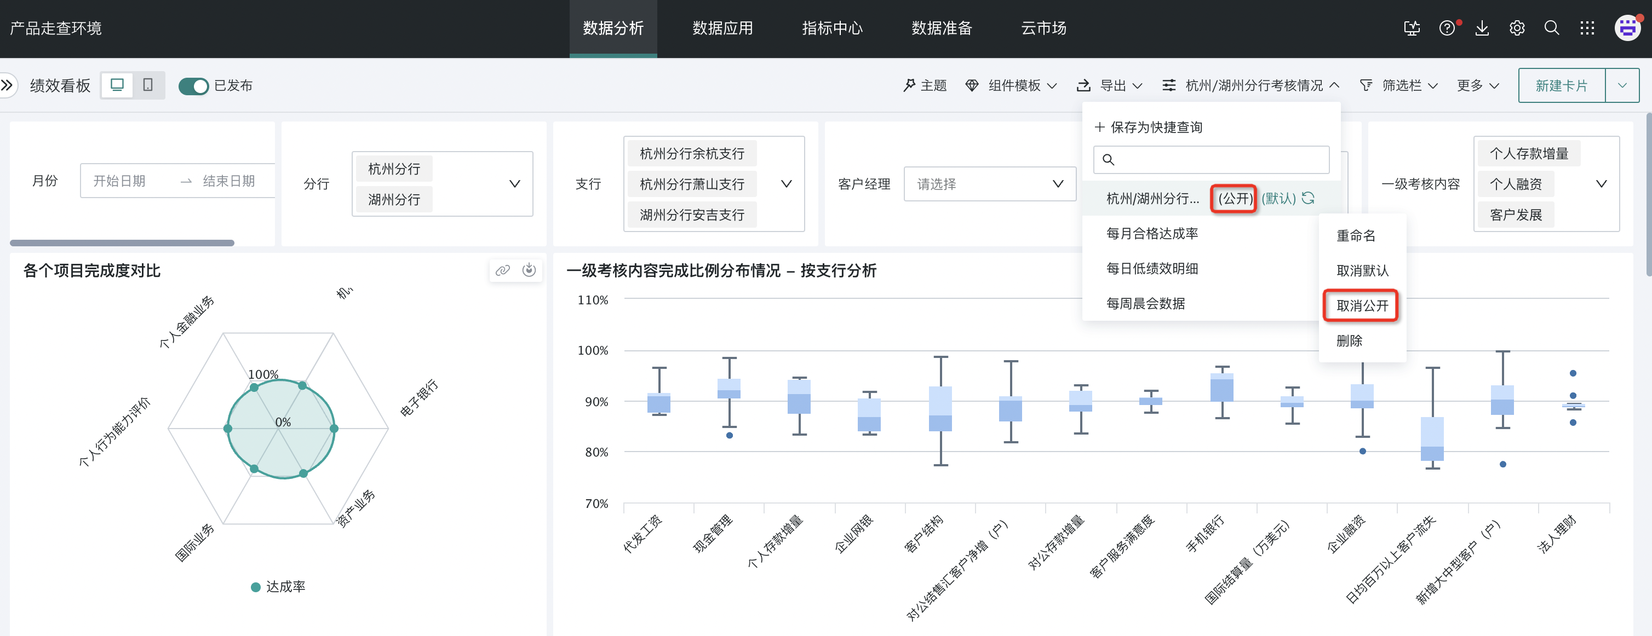Click the search magnifier in header
1652x636 pixels.
[1552, 28]
